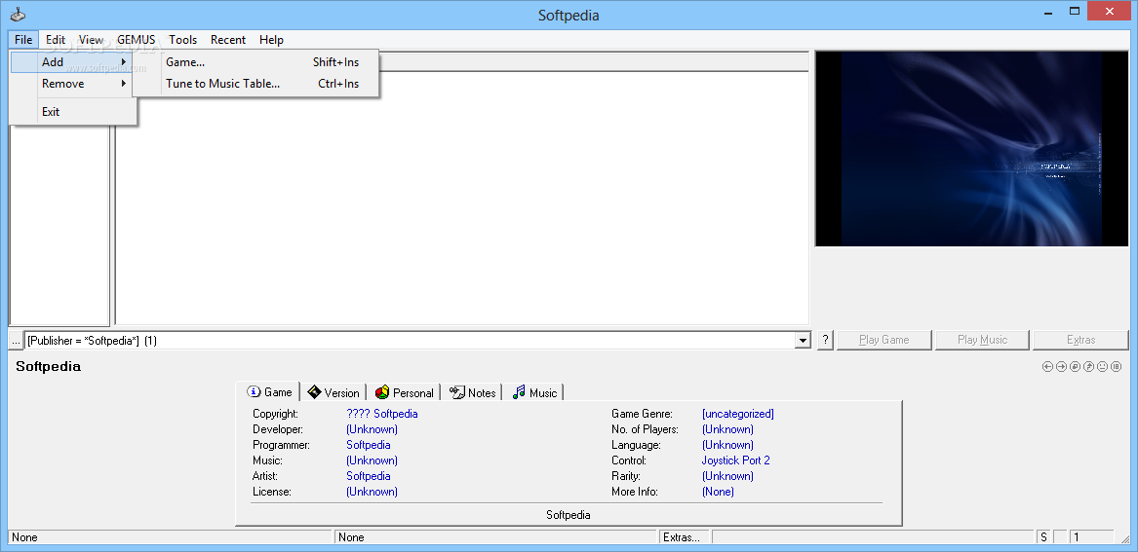Click the Programmer 'Softpedia' value
The image size is (1138, 552).
[x=368, y=445]
